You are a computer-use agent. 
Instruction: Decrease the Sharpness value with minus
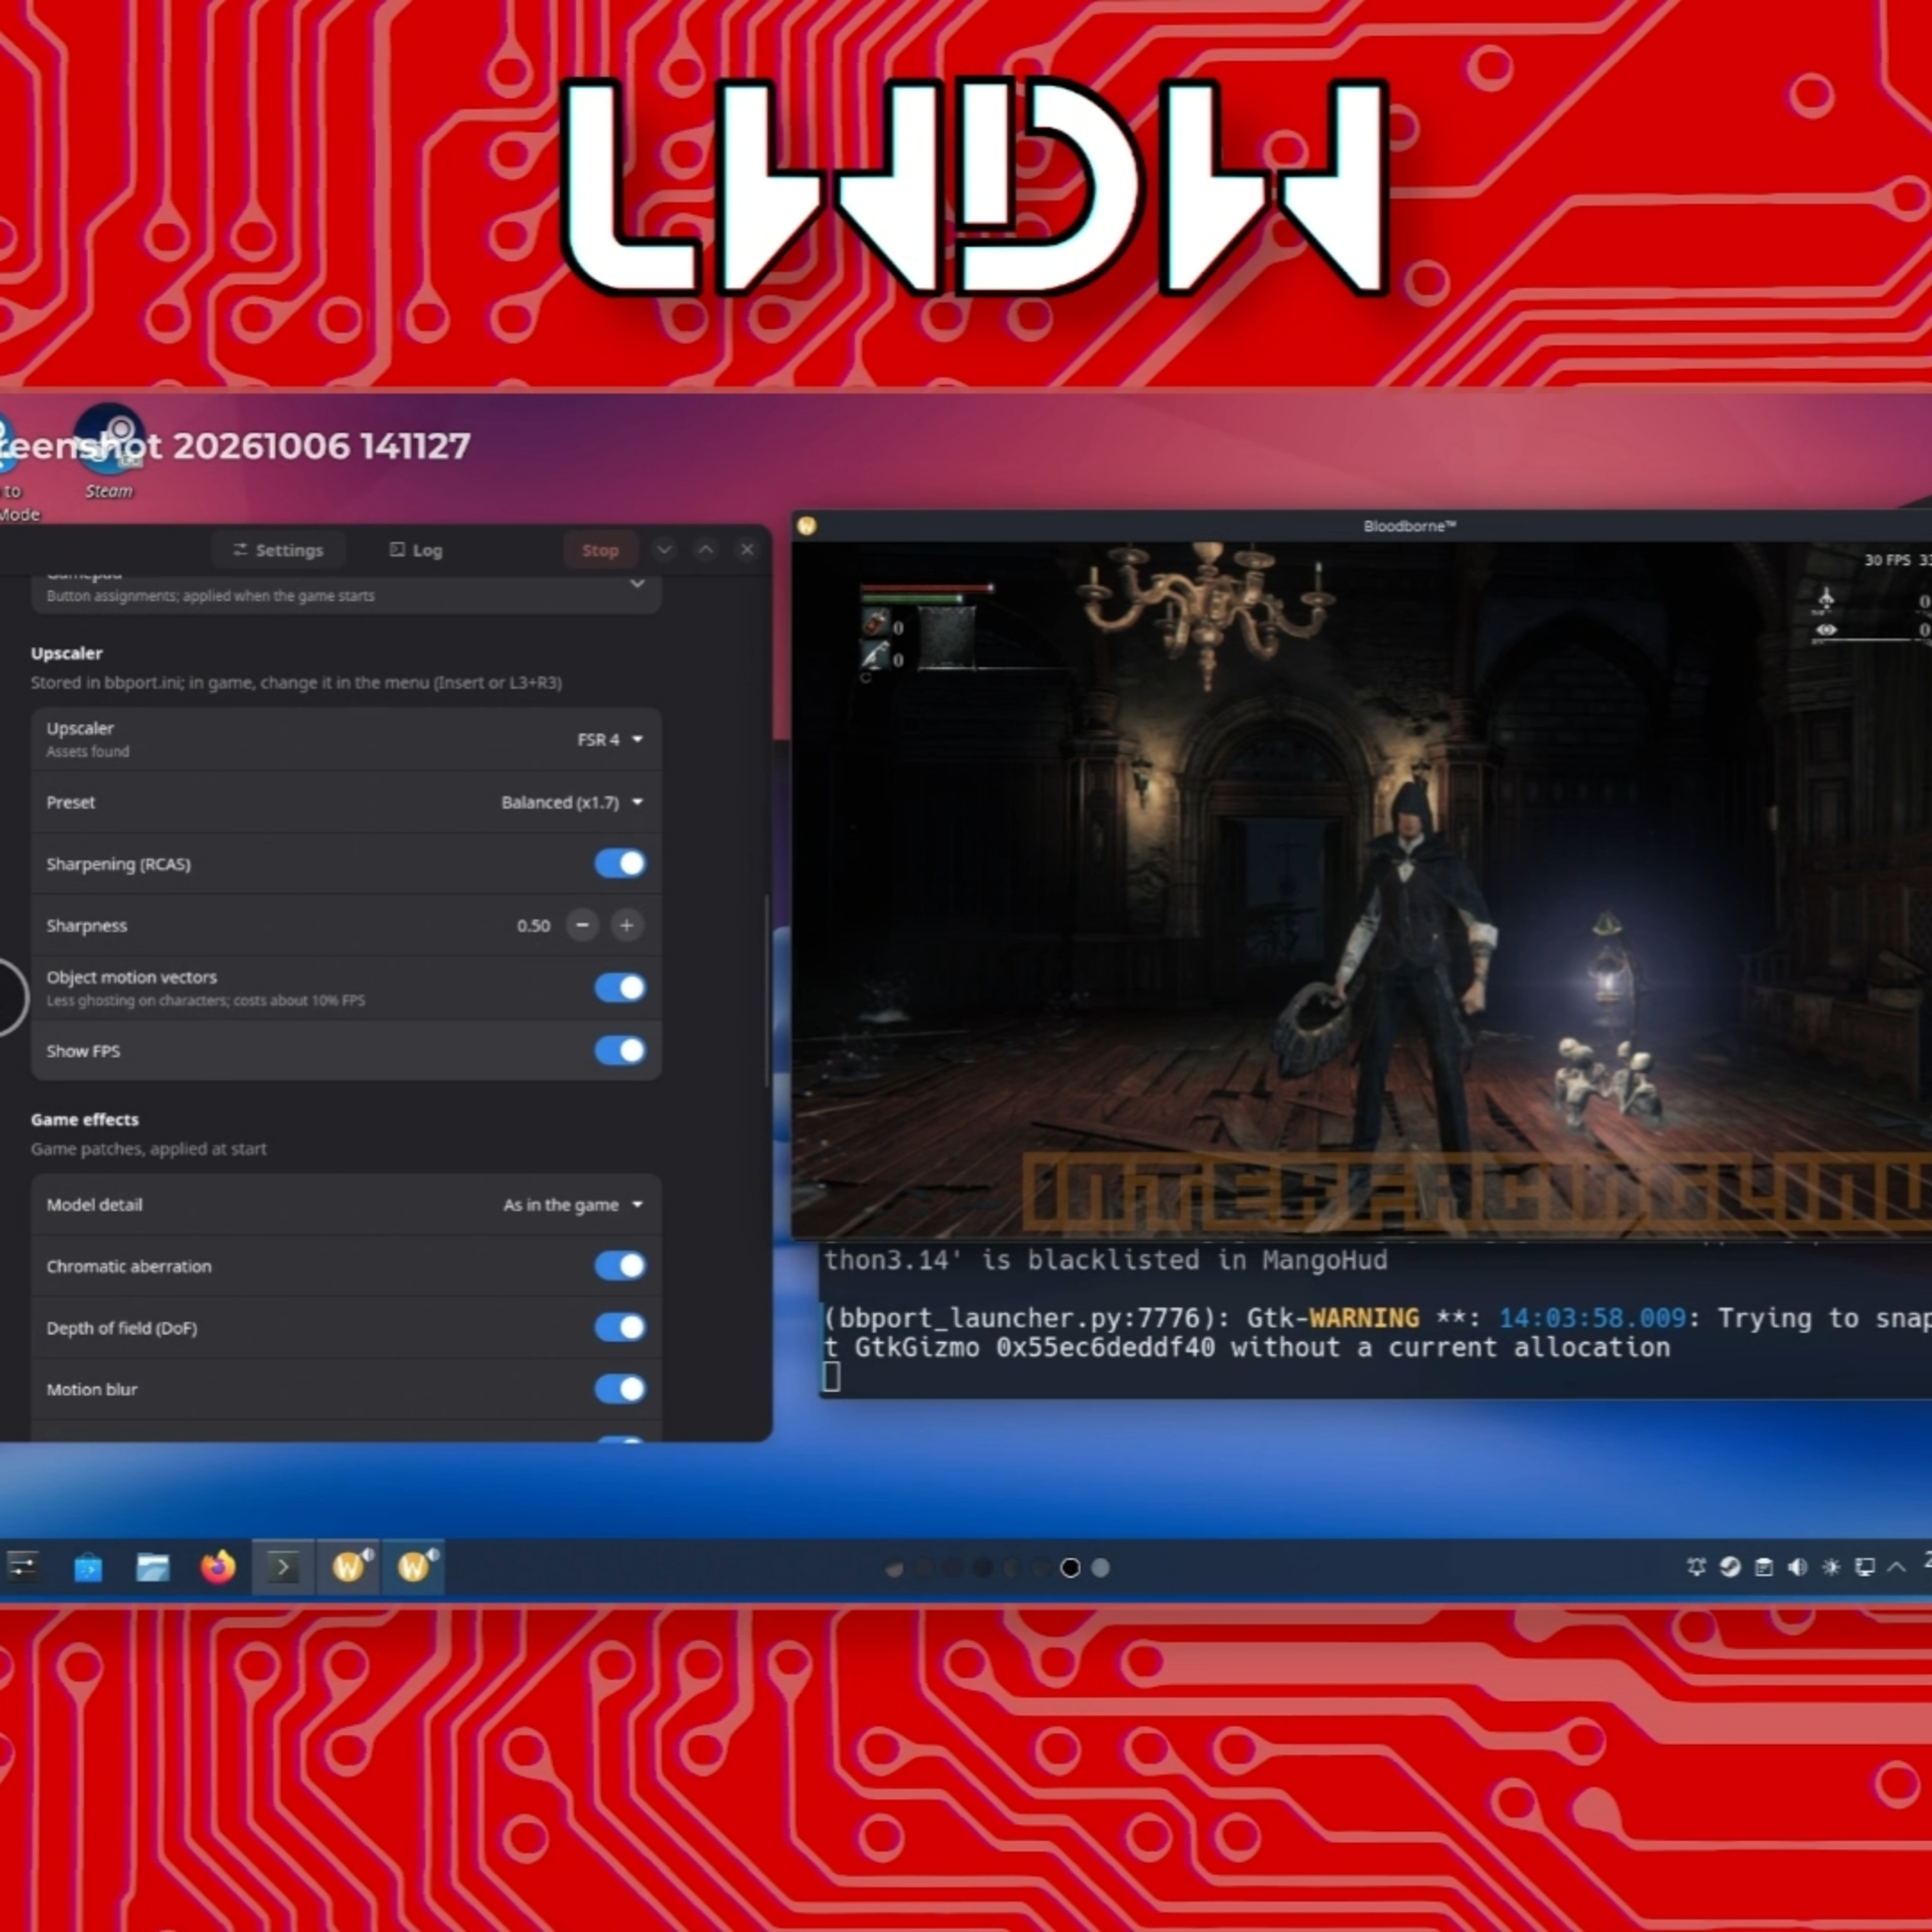click(582, 925)
